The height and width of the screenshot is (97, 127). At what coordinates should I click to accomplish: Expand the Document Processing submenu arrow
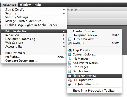pyautogui.click(x=64, y=39)
